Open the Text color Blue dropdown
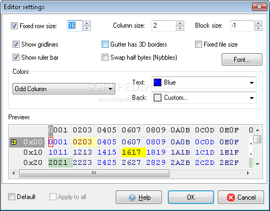Viewport: 270px width, 211px height. [204, 82]
